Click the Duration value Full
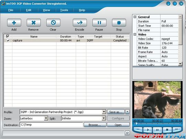Viewport: 186px width, 139px height. click(x=169, y=21)
